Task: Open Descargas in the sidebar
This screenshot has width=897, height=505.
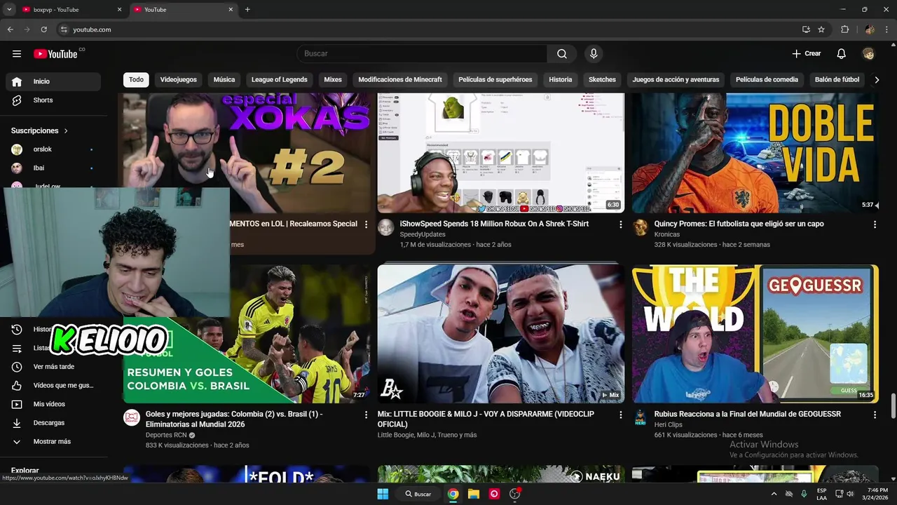Action: pyautogui.click(x=53, y=423)
